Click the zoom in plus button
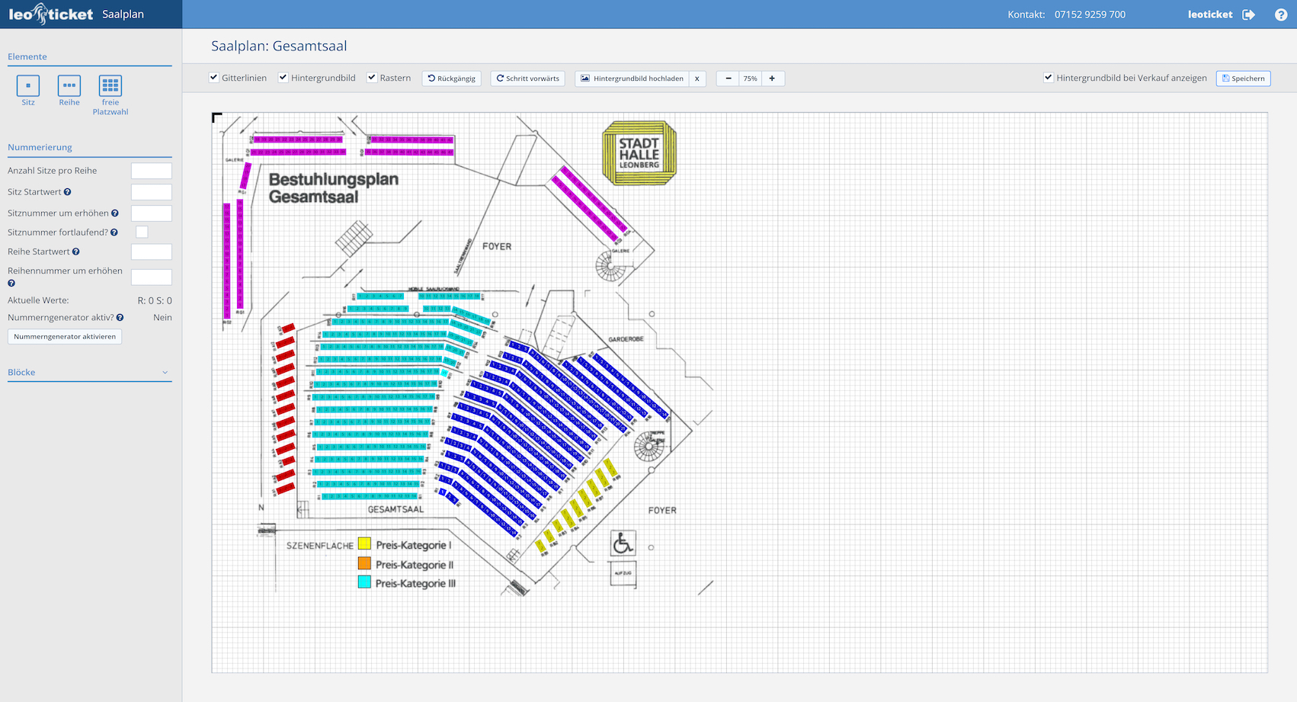This screenshot has width=1297, height=702. 772,79
